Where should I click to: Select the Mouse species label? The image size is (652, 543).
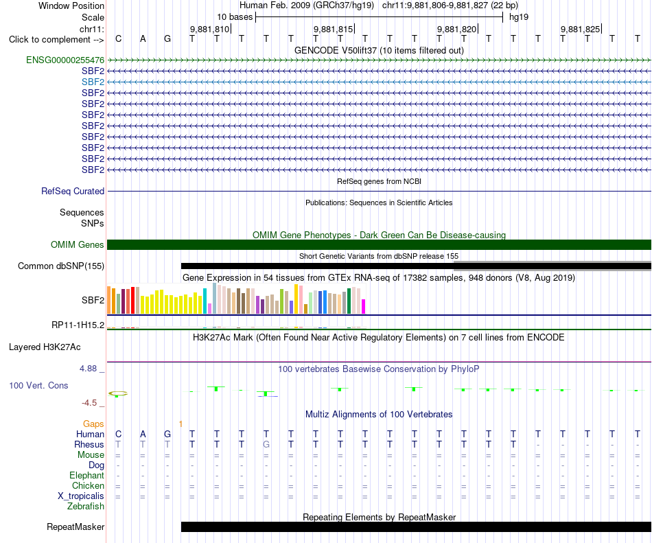coord(91,455)
